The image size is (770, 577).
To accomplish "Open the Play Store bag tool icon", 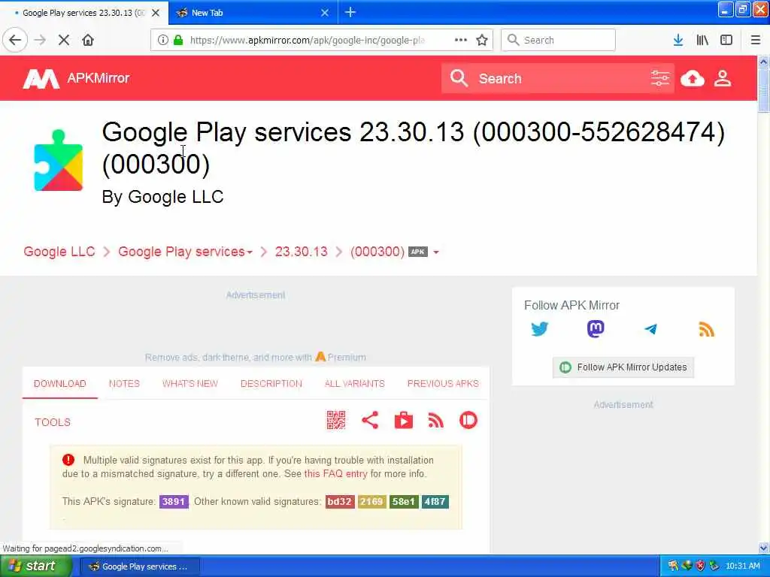I will pyautogui.click(x=404, y=421).
